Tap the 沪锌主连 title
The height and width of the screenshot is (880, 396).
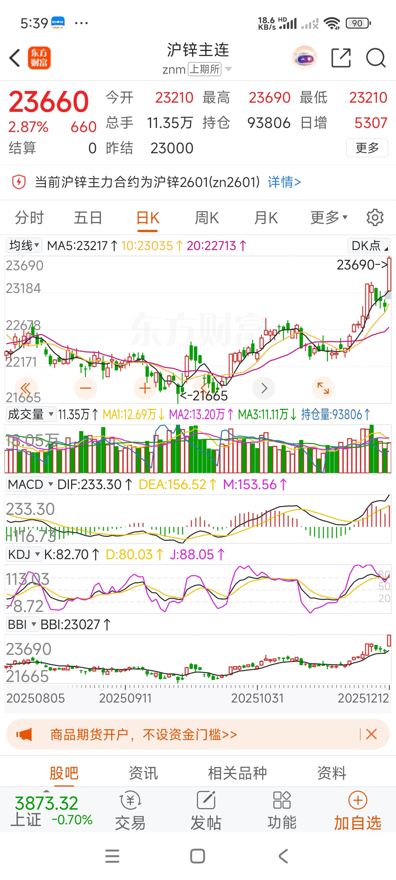pyautogui.click(x=198, y=50)
